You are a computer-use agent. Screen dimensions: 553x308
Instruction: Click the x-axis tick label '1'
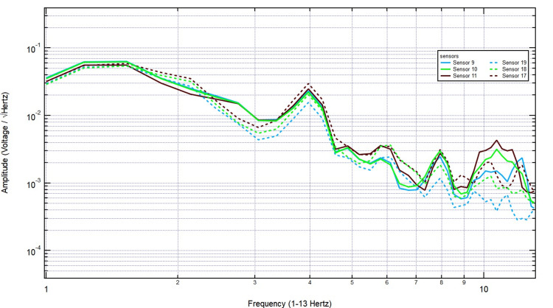pos(46,290)
